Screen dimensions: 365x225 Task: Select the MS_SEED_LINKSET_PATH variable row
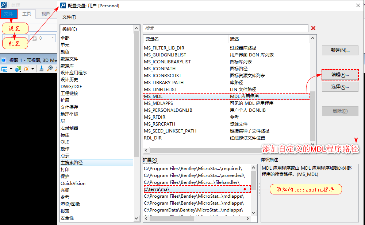pyautogui.click(x=226, y=131)
